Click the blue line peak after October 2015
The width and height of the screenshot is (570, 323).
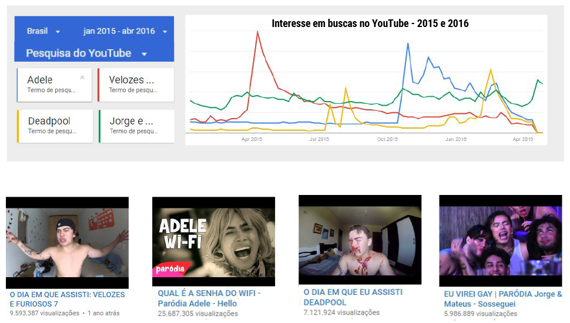click(408, 44)
